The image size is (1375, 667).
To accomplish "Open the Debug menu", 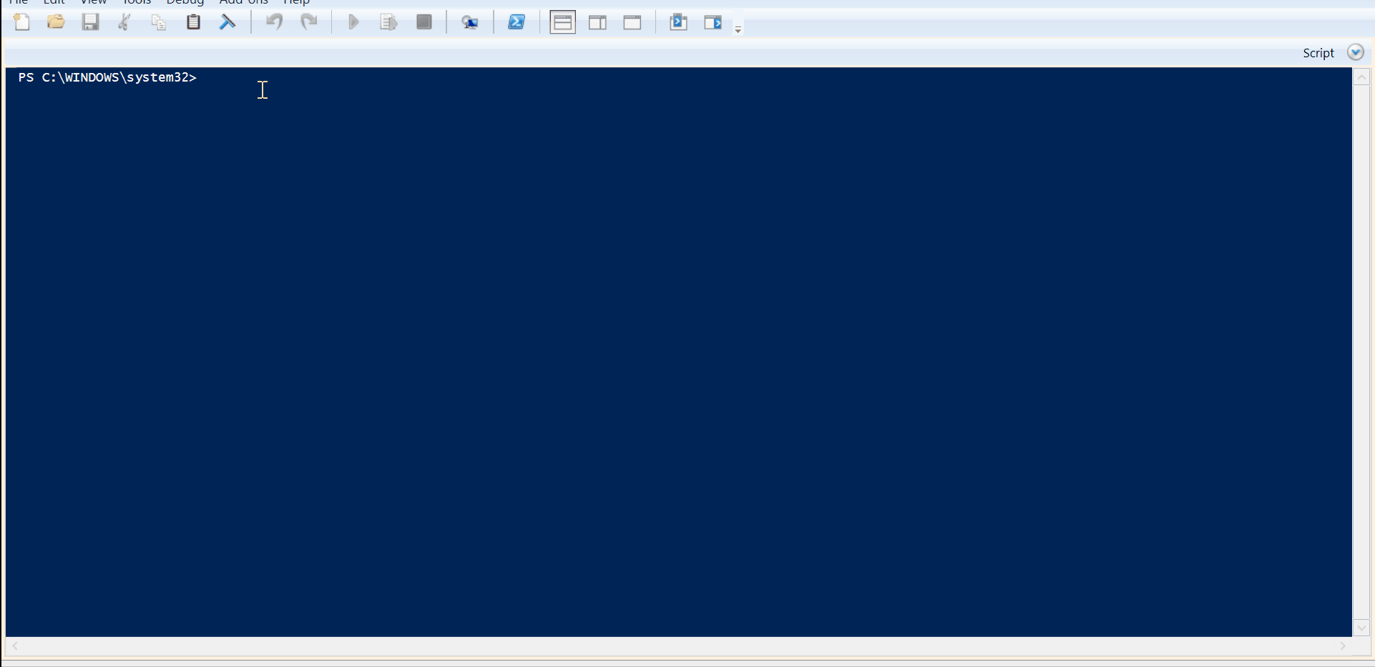I will (185, 3).
